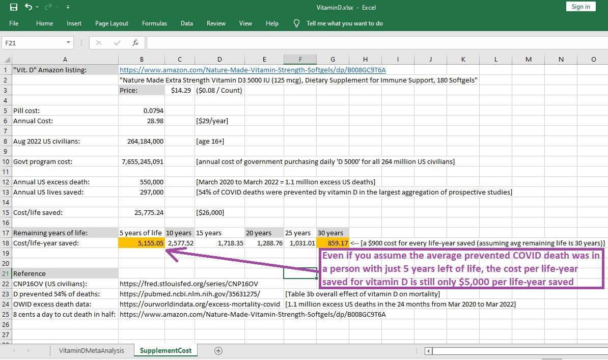Screen dimensions: 608x360
Task: Open the File menu
Action: click(x=14, y=23)
